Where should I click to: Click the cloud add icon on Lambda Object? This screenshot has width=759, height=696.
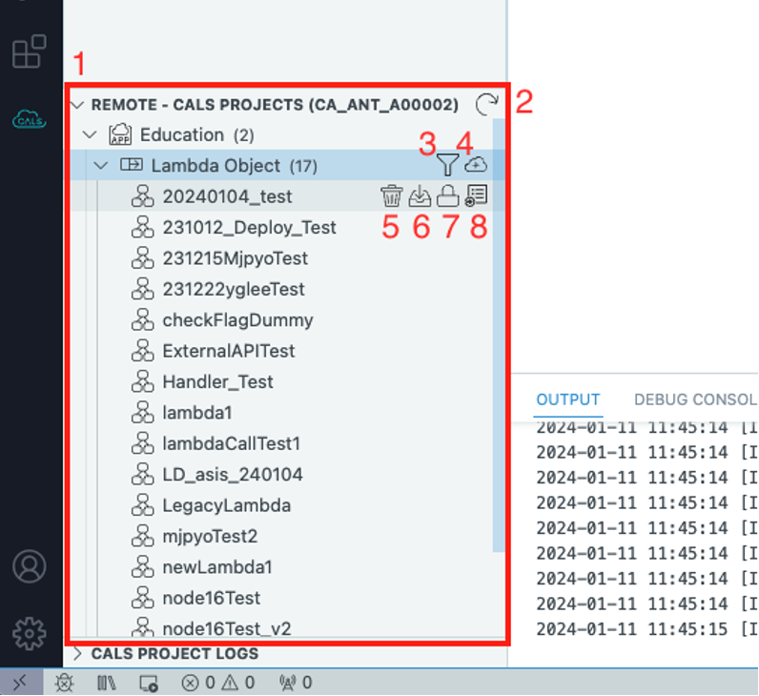coord(476,165)
